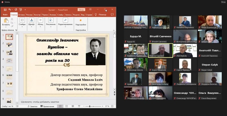Image resolution: width=227 pixels, height=116 pixels.
Task: Click the Format Painter brush icon
Action: 12,26
